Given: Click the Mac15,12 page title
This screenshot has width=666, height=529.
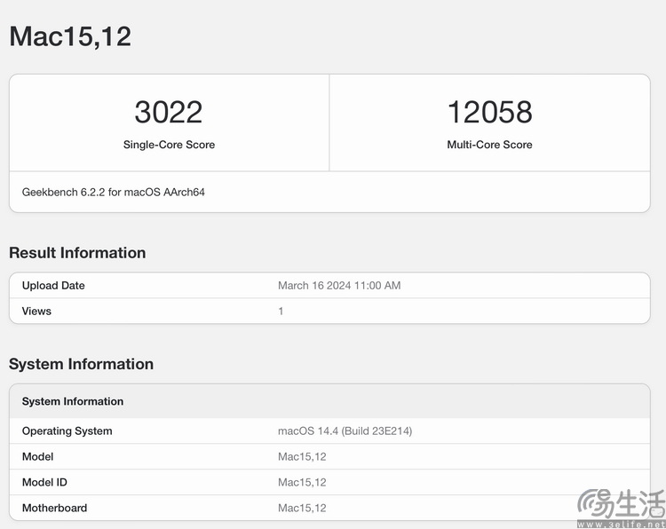Looking at the screenshot, I should point(70,36).
